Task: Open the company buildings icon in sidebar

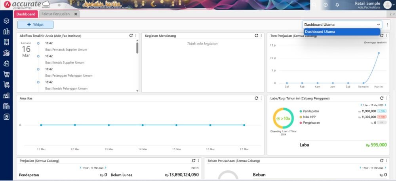Action: click(x=6, y=32)
